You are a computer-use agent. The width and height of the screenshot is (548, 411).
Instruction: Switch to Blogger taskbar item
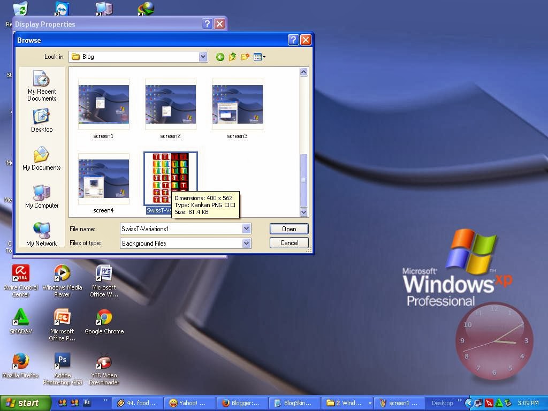click(242, 403)
